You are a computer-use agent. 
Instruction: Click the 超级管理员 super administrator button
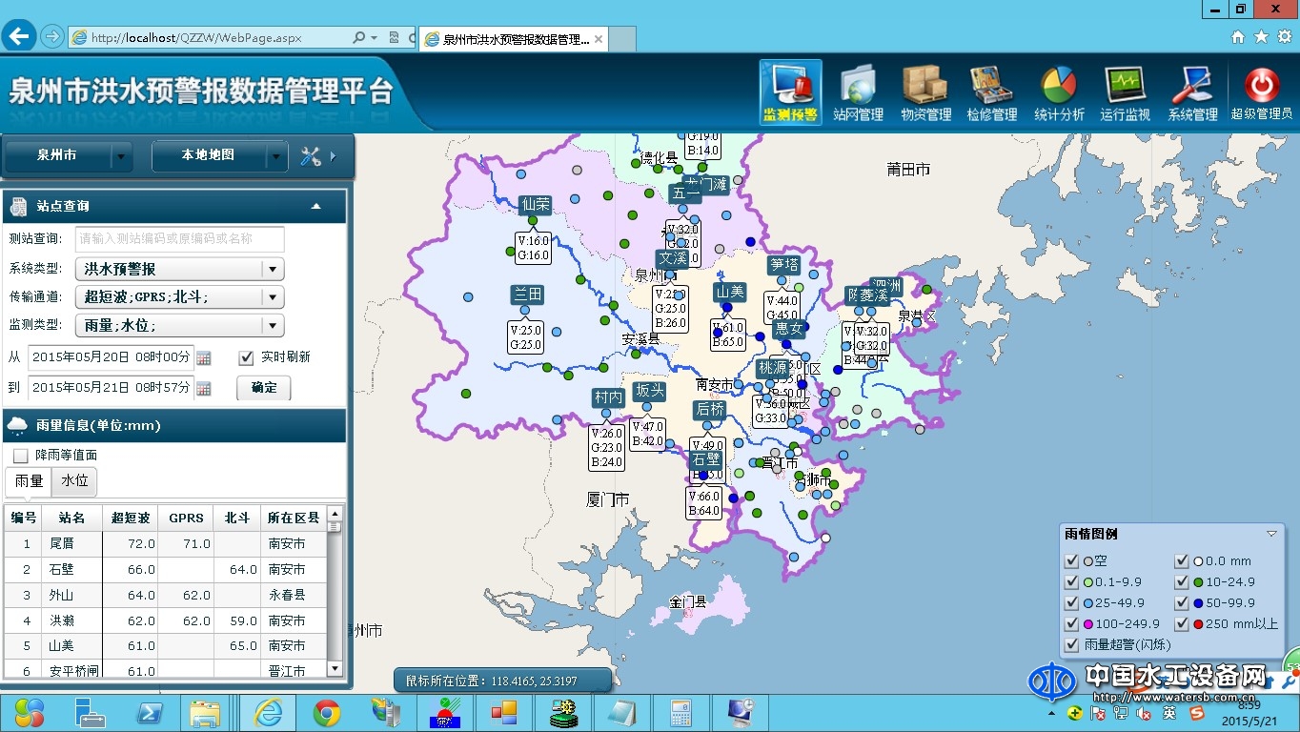(1260, 91)
